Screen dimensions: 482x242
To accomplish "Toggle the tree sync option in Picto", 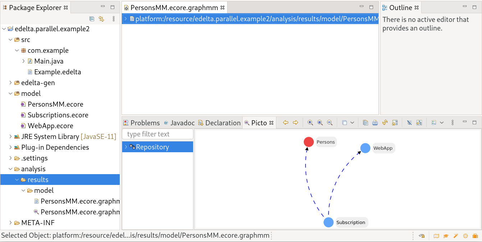I will [x=419, y=122].
